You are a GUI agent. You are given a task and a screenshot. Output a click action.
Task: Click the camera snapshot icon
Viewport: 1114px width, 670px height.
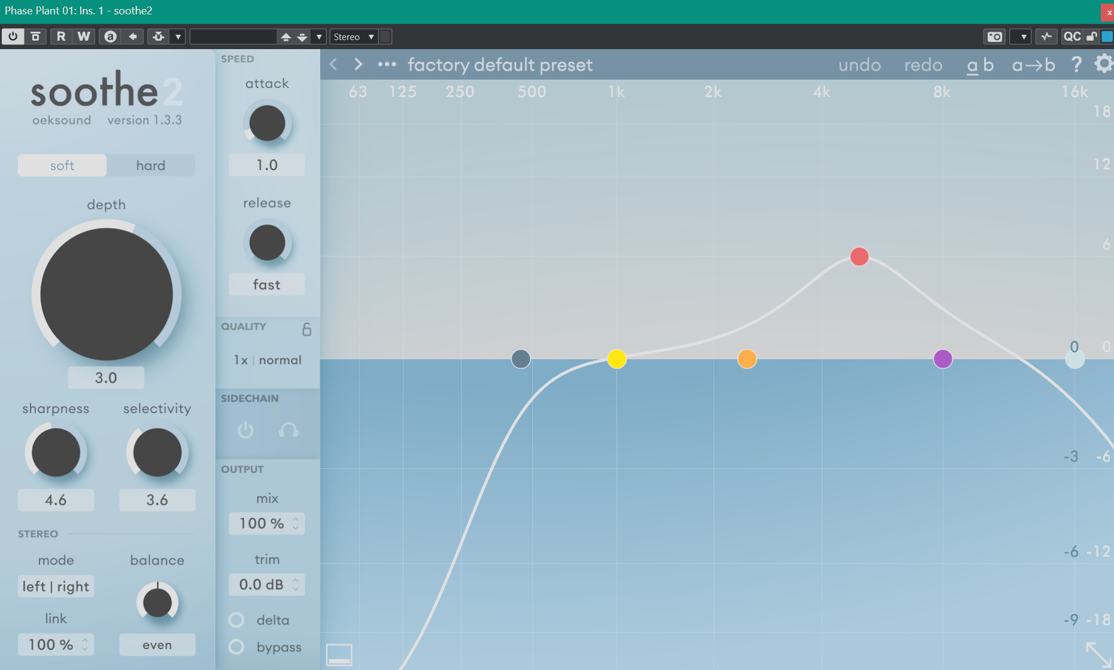(x=994, y=37)
